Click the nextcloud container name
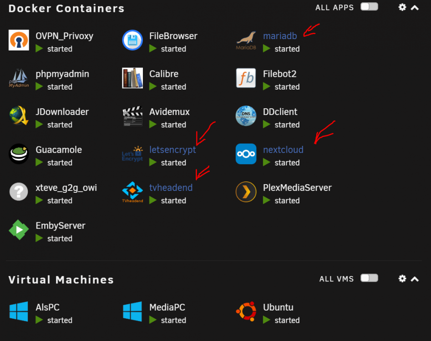The image size is (431, 341). [x=283, y=150]
